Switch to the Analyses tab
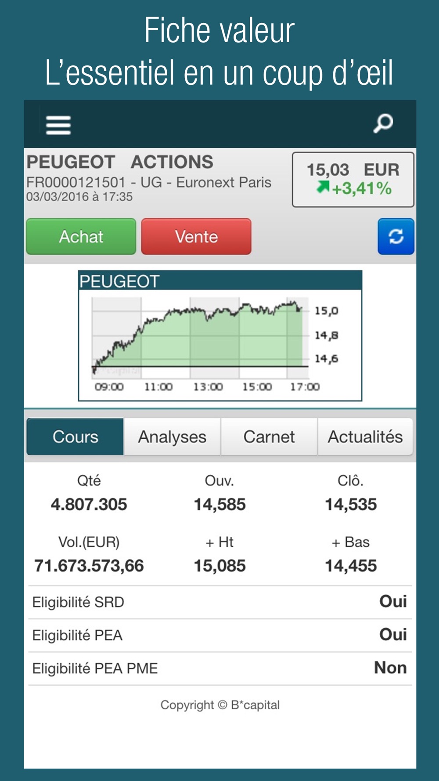Screen dimensions: 439x781 pyautogui.click(x=172, y=437)
